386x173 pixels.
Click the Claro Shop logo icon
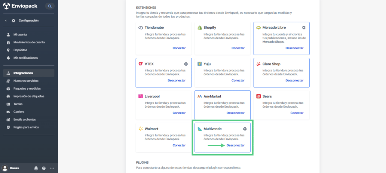tap(258, 64)
